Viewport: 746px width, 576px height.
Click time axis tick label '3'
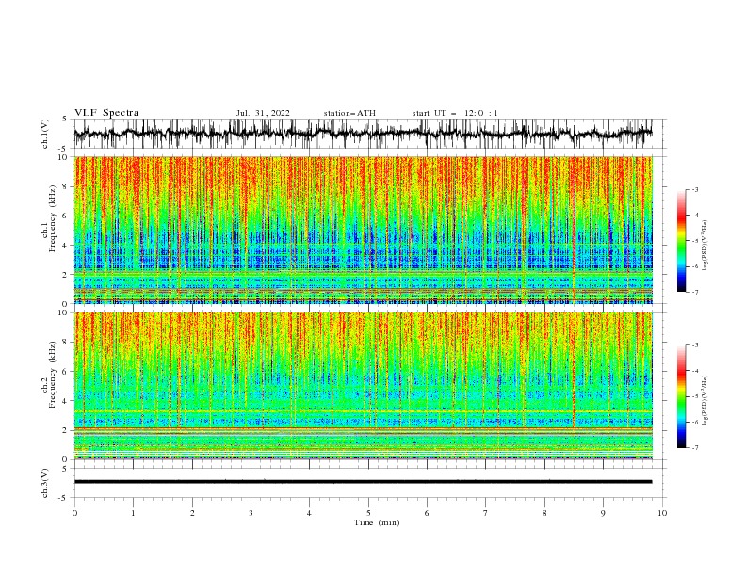pos(251,513)
